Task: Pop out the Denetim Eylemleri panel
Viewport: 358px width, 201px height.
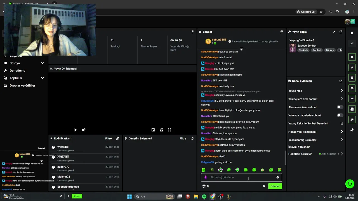Action: coord(192,138)
